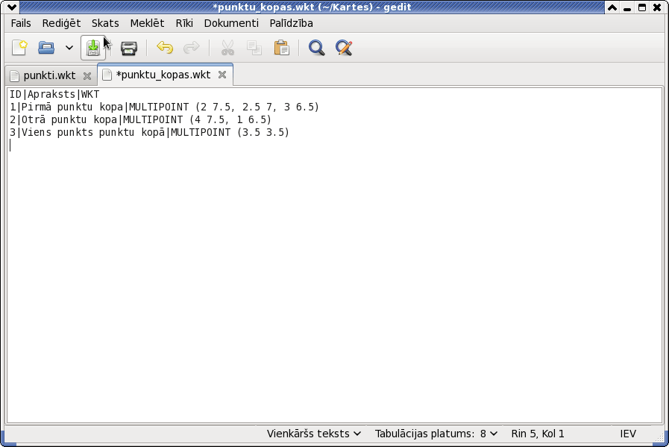Open the Rīki menu

[x=184, y=23]
